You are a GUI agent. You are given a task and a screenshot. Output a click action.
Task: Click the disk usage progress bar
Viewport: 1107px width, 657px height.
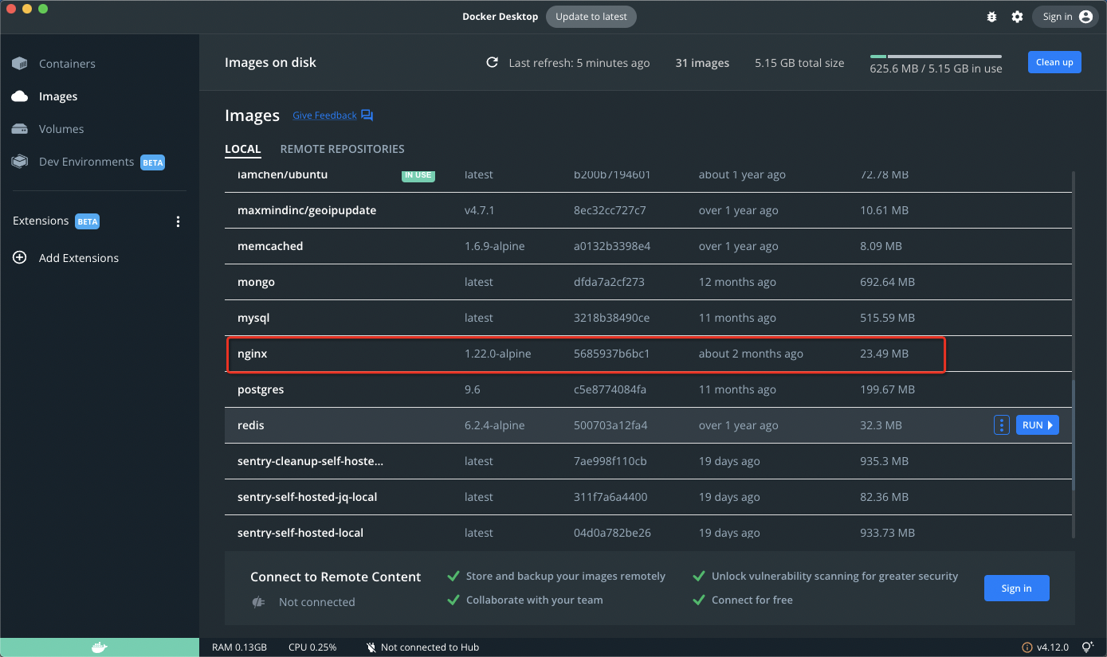click(x=936, y=57)
